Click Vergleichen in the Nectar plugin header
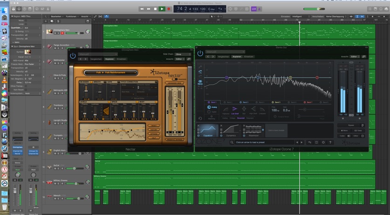Viewport: 390px width, 215px height. click(x=96, y=59)
